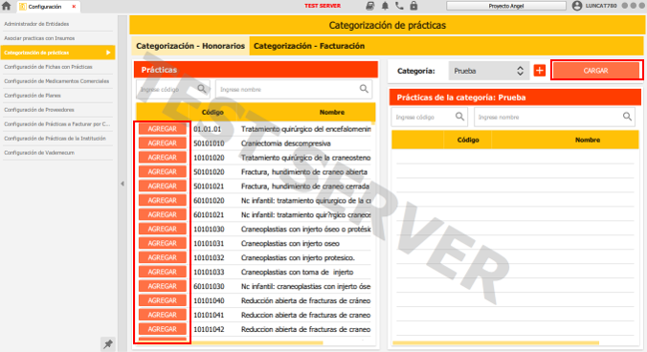Switch to Categorización - Facturación tab

(309, 46)
